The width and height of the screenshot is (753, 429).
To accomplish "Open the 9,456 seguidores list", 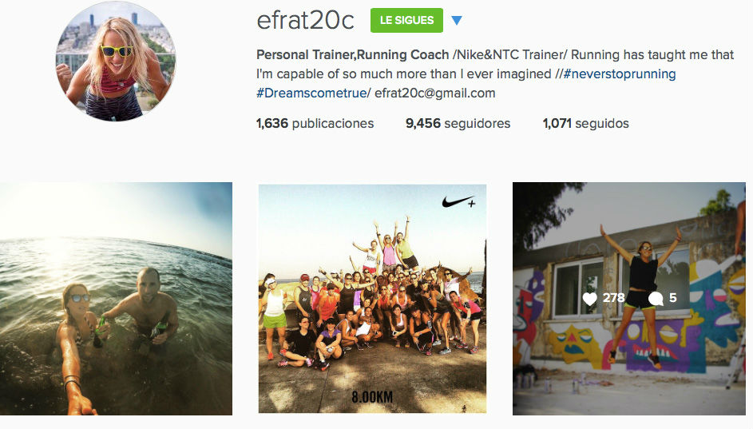I will (458, 124).
